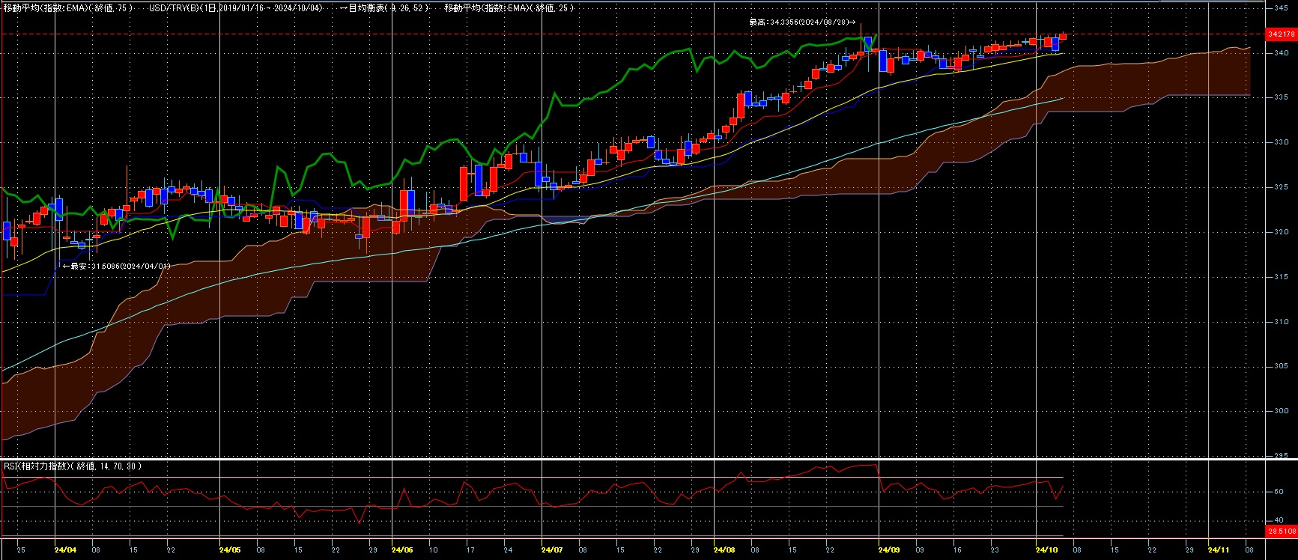Click the 30.0 price axis label

pos(1280,411)
